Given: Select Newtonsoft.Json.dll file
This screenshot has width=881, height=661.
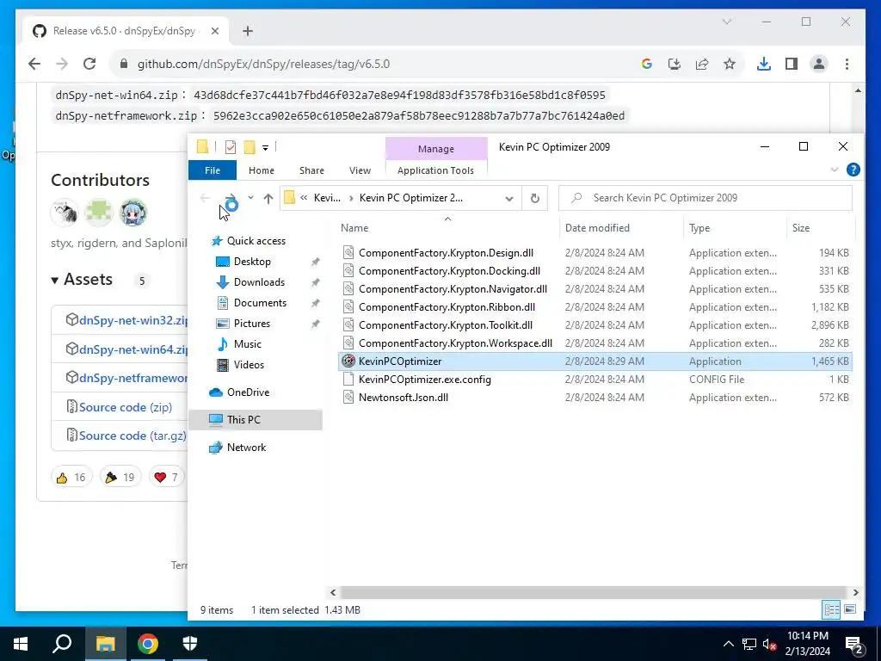Looking at the screenshot, I should click(x=403, y=398).
